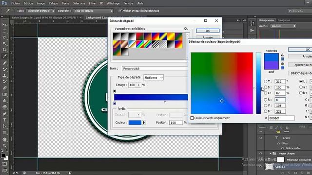Screen dimensions: 312x175
Task: Select the Polygonal Lasso tool
Action: [x=4, y=37]
